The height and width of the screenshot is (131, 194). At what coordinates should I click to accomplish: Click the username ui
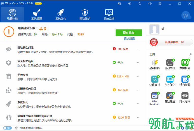click(x=163, y=29)
